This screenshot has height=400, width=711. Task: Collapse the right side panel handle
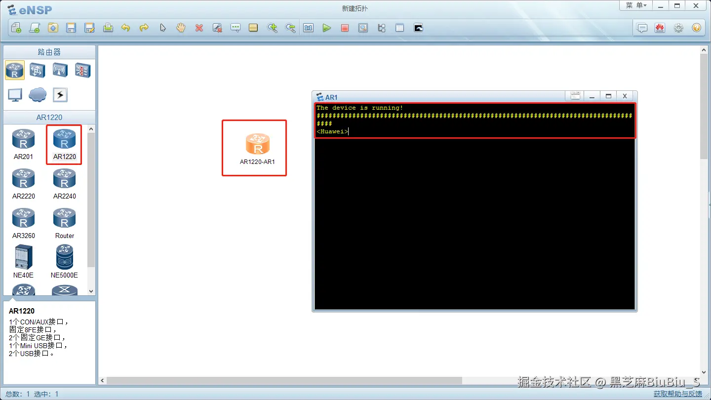pos(710,205)
